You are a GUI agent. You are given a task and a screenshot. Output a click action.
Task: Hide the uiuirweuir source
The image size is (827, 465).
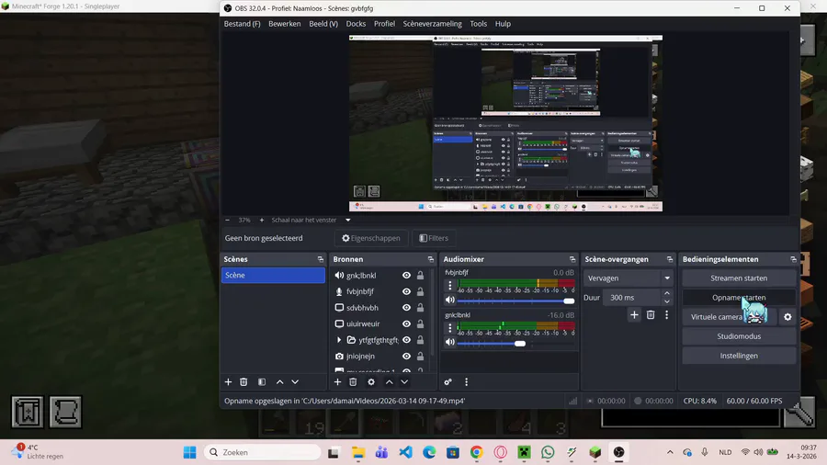406,323
